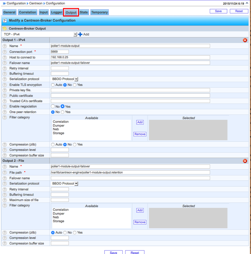Image resolution: width=251 pixels, height=254 pixels.
Task: Set Enable TLS encryption to Yes
Action: pyautogui.click(x=75, y=85)
